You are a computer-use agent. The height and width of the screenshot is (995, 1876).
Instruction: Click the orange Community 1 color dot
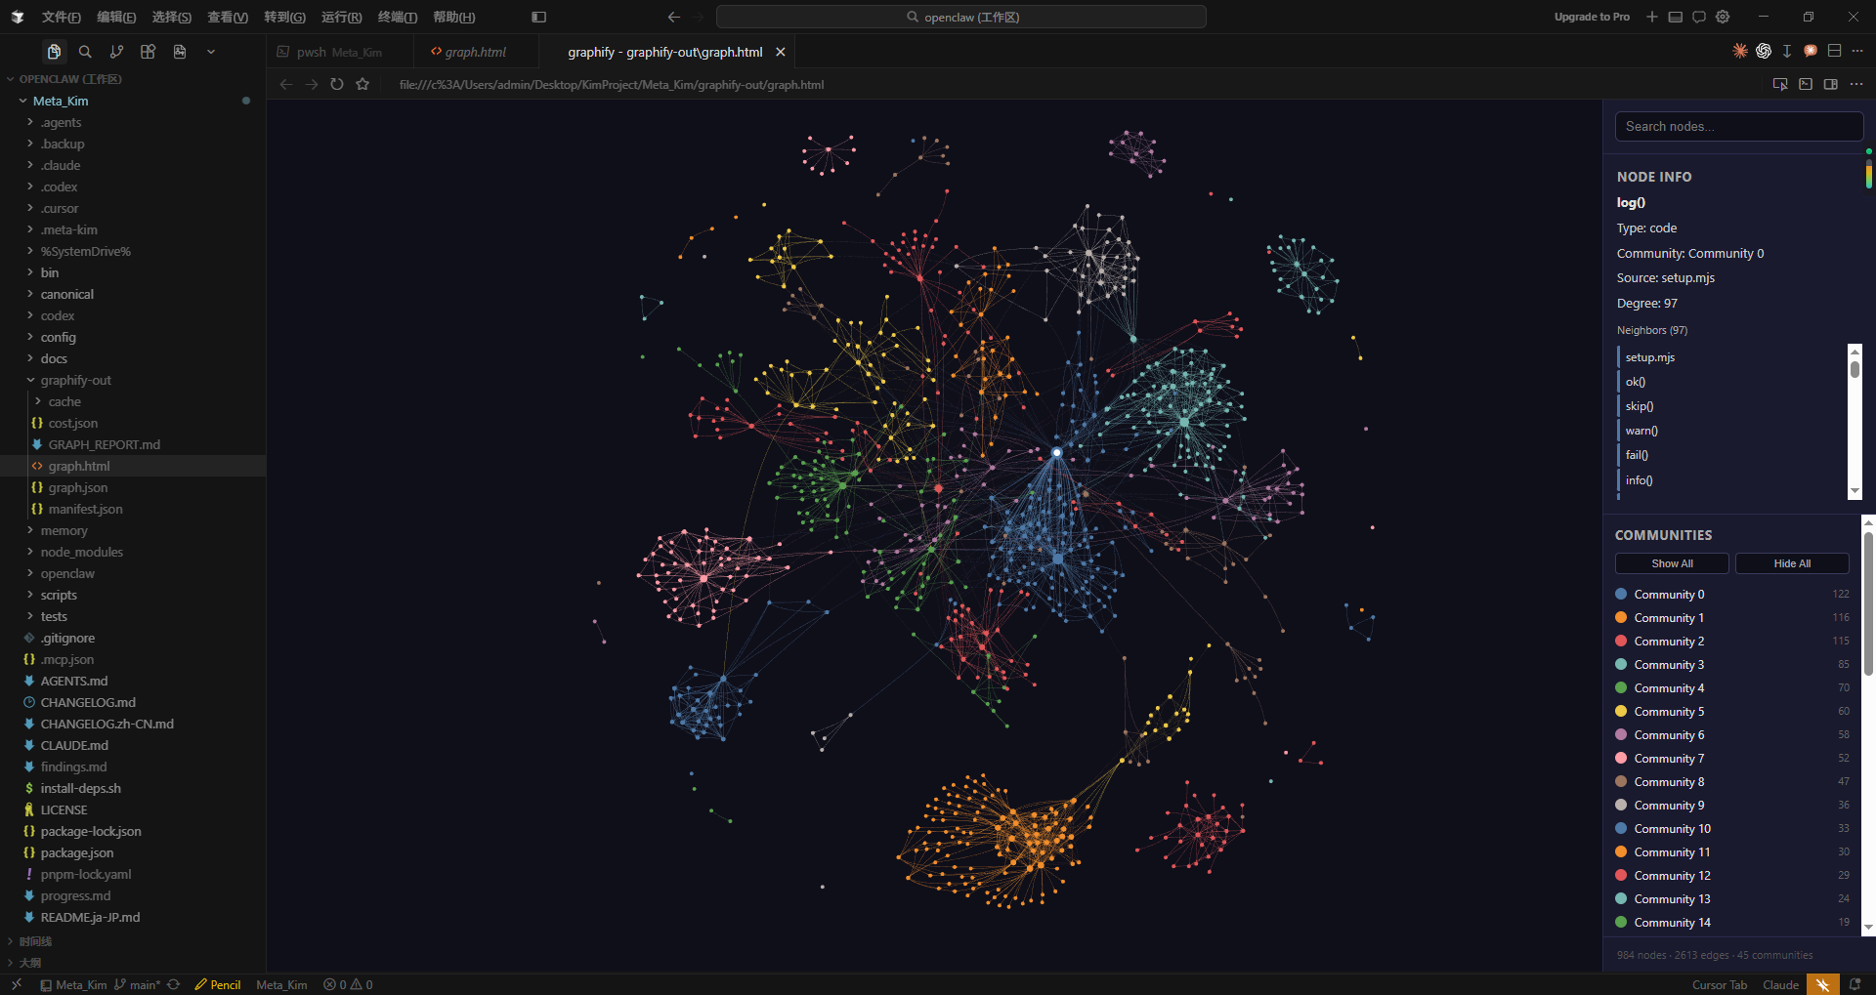(1621, 618)
